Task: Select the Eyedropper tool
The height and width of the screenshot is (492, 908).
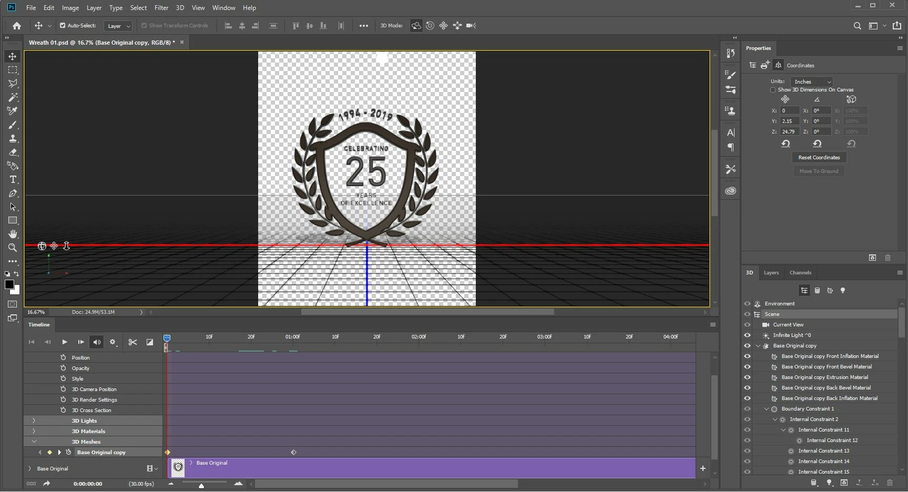Action: pos(13,111)
